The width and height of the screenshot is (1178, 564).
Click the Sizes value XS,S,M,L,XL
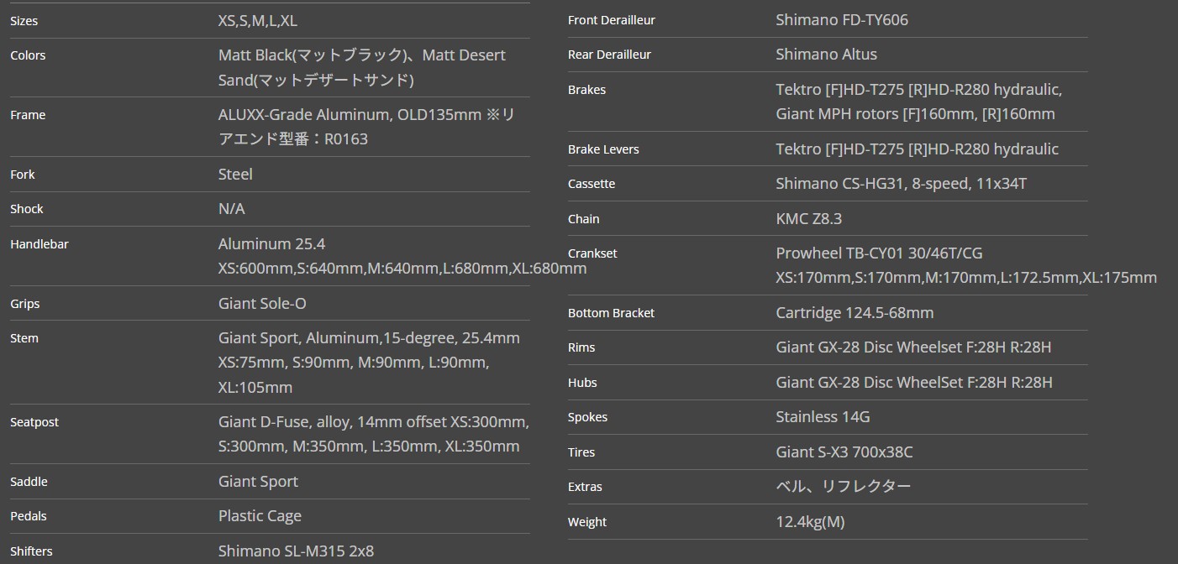(257, 21)
